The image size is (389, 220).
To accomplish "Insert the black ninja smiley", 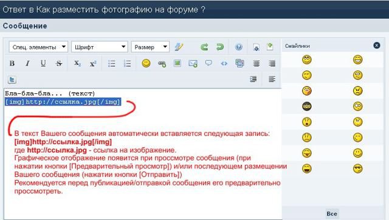I will 306,107.
